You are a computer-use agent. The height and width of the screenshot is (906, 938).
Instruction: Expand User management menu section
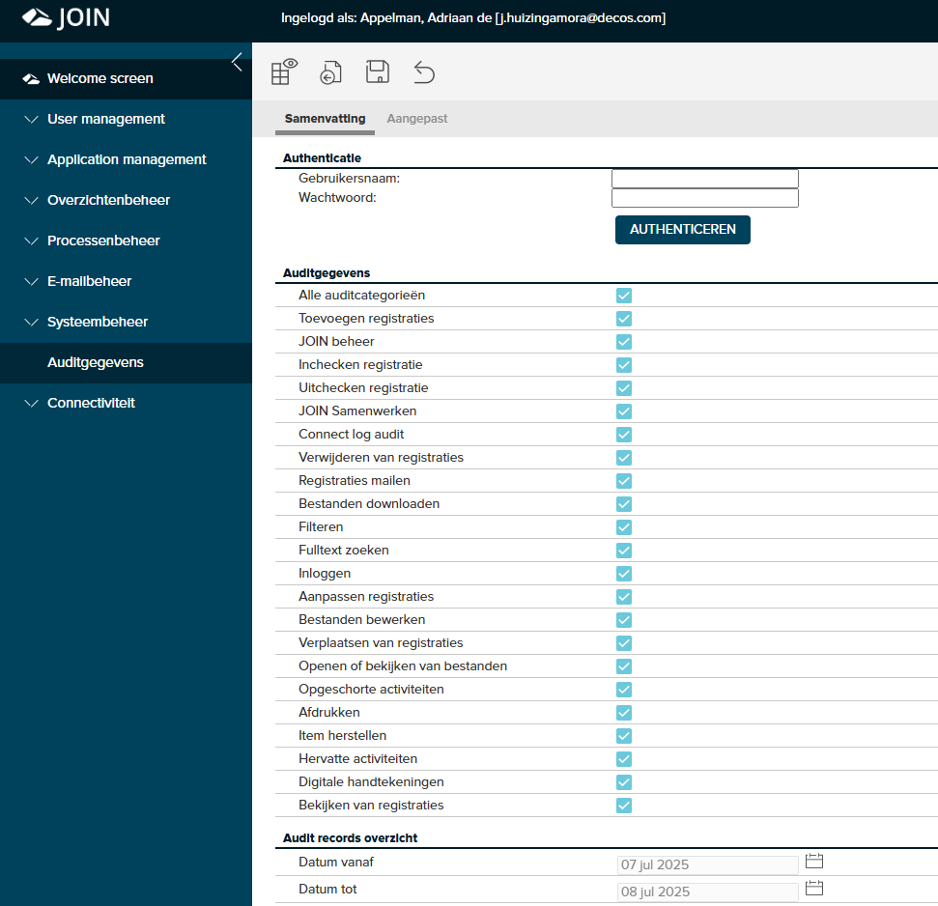106,119
